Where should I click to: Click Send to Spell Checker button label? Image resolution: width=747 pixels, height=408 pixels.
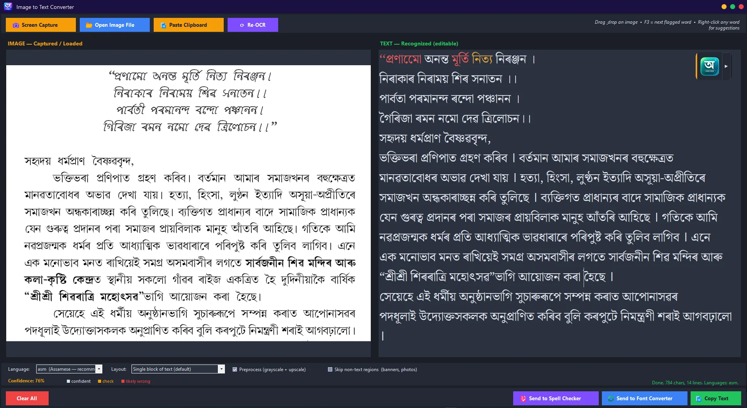(555, 399)
